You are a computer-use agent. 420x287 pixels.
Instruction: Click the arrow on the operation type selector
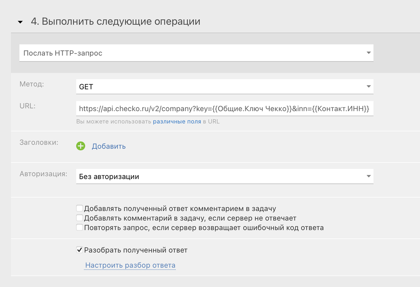(368, 52)
